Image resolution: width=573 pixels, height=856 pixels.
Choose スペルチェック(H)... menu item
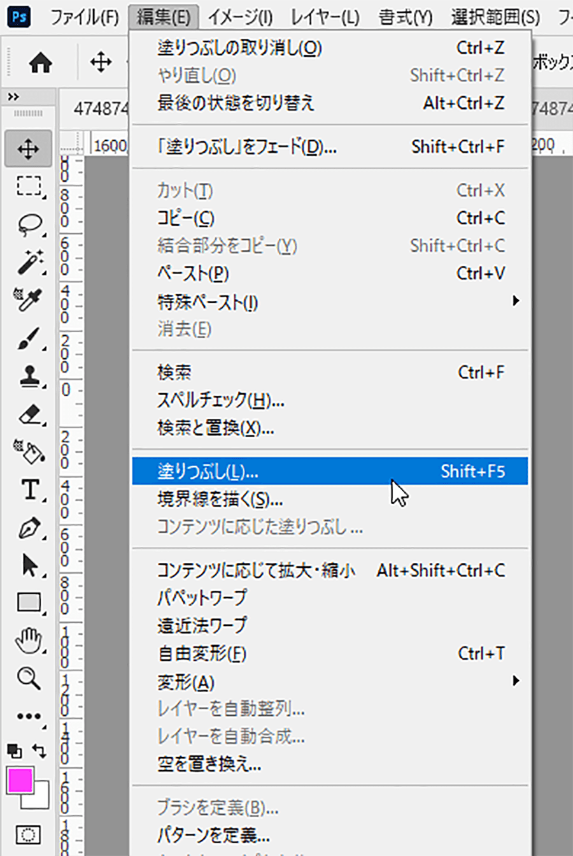tap(330, 400)
